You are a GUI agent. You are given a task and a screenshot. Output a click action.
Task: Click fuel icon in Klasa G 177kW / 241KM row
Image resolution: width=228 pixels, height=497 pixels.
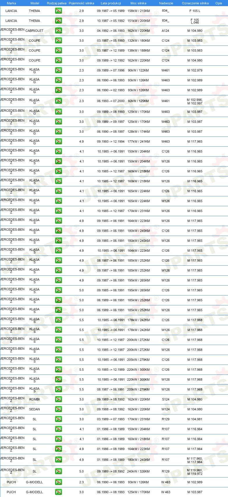[58, 141]
